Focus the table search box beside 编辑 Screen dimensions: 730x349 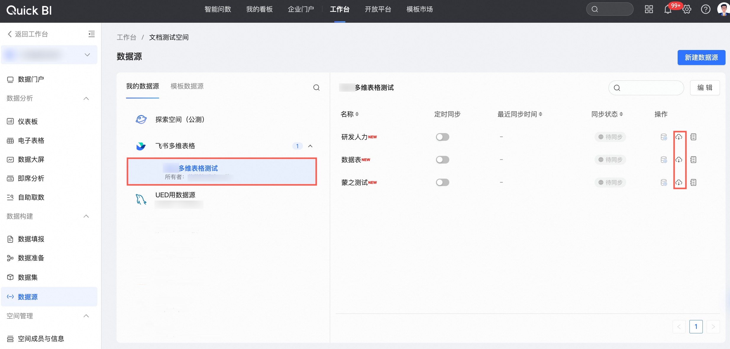tap(646, 88)
